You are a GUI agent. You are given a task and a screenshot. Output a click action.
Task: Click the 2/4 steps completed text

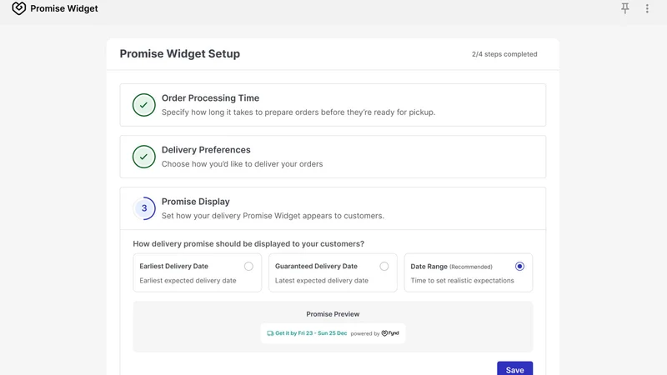(504, 54)
